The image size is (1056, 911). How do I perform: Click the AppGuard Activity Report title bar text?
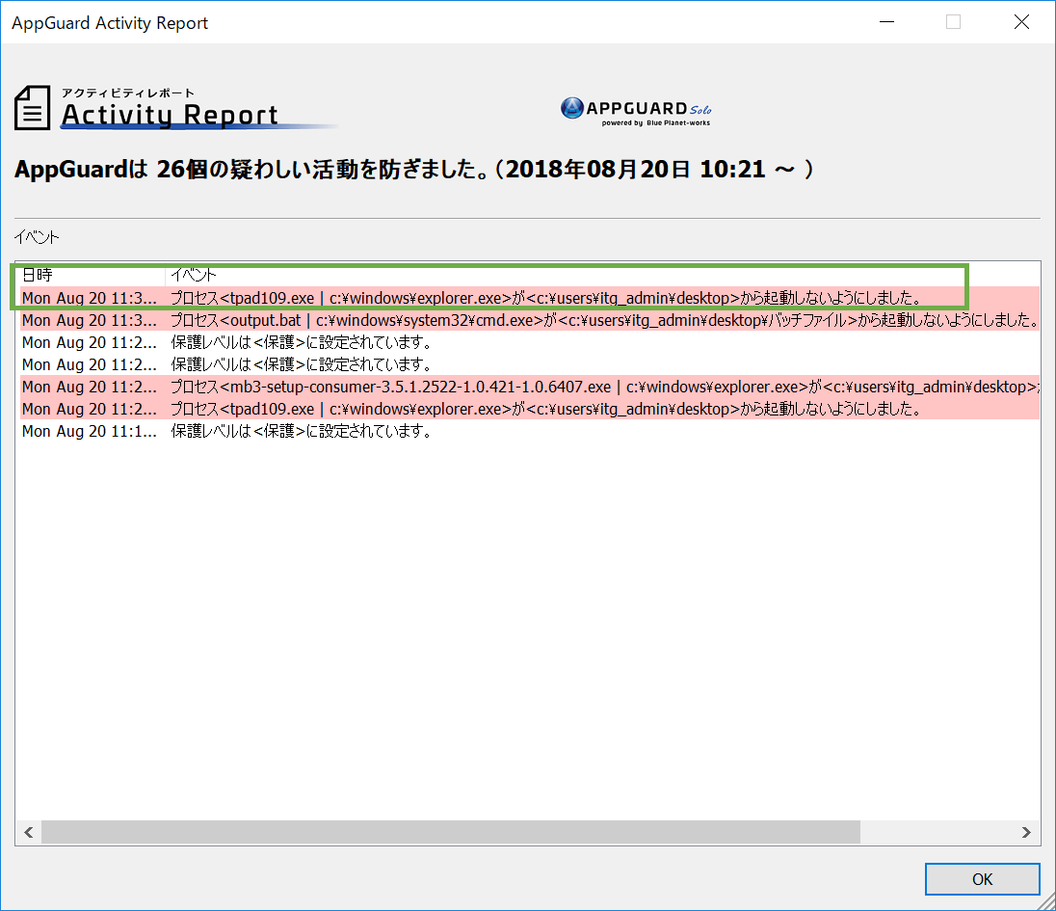109,22
